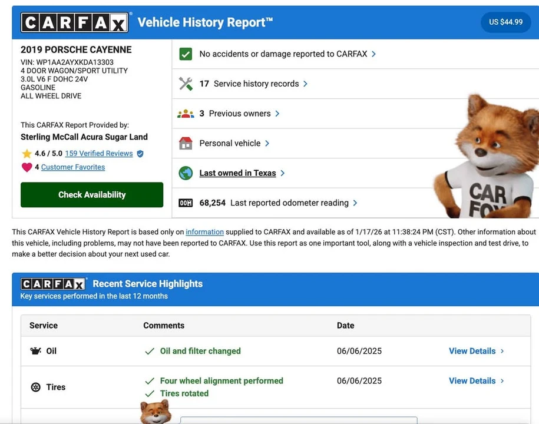Click the chevron next to Oil View Details

pyautogui.click(x=502, y=351)
